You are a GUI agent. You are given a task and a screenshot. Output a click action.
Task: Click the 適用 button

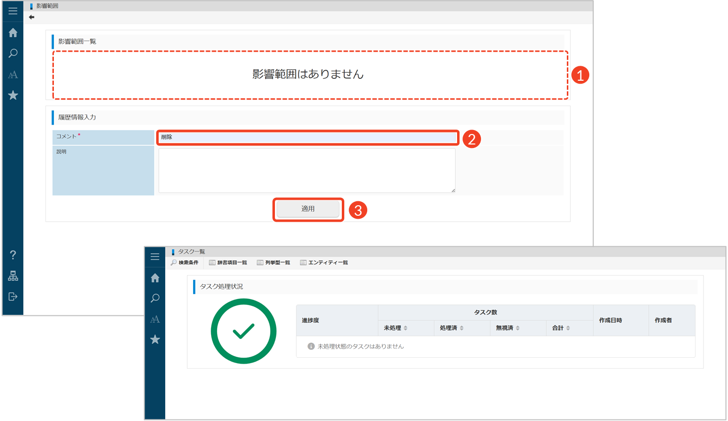308,209
